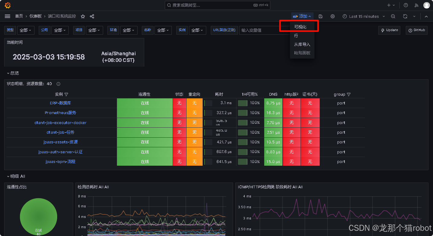Open the filter funnel on the 实例 column
Viewport: 433px width, 236px height.
[x=67, y=94]
